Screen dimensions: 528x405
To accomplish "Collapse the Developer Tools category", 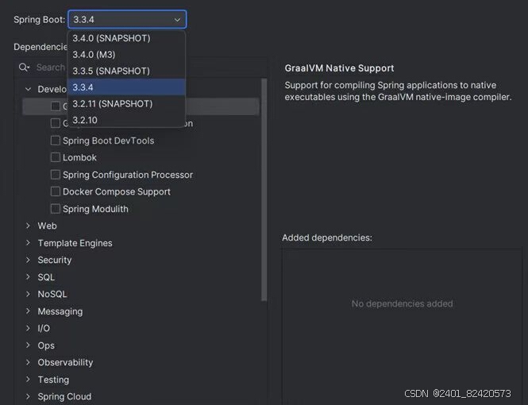I will point(29,89).
